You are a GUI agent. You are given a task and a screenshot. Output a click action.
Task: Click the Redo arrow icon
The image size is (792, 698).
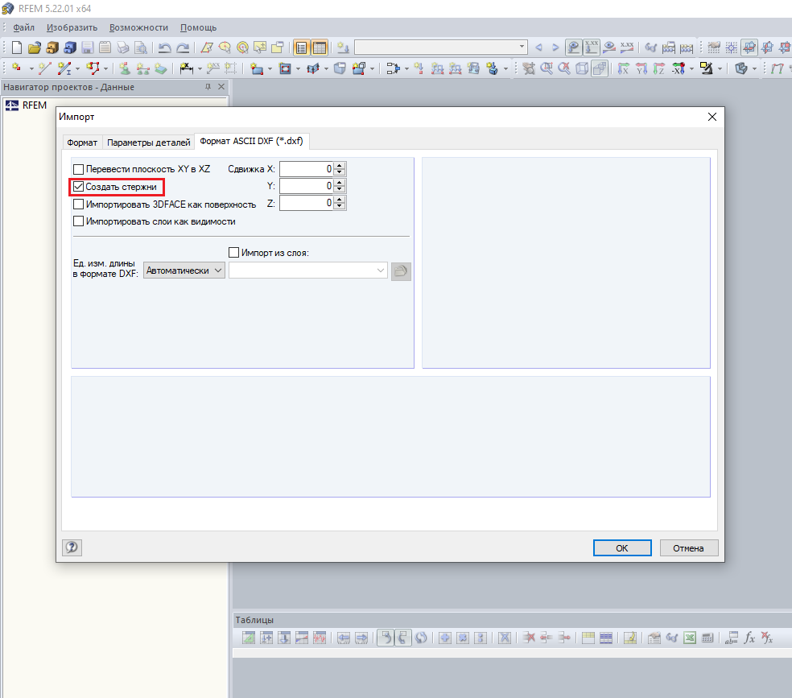[x=183, y=47]
